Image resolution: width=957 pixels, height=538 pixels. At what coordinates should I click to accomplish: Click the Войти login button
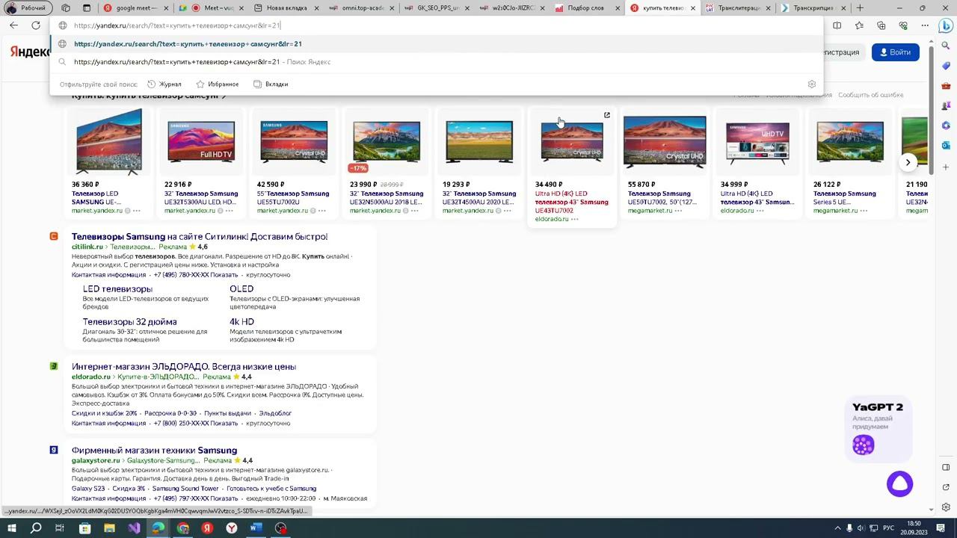[x=895, y=52]
